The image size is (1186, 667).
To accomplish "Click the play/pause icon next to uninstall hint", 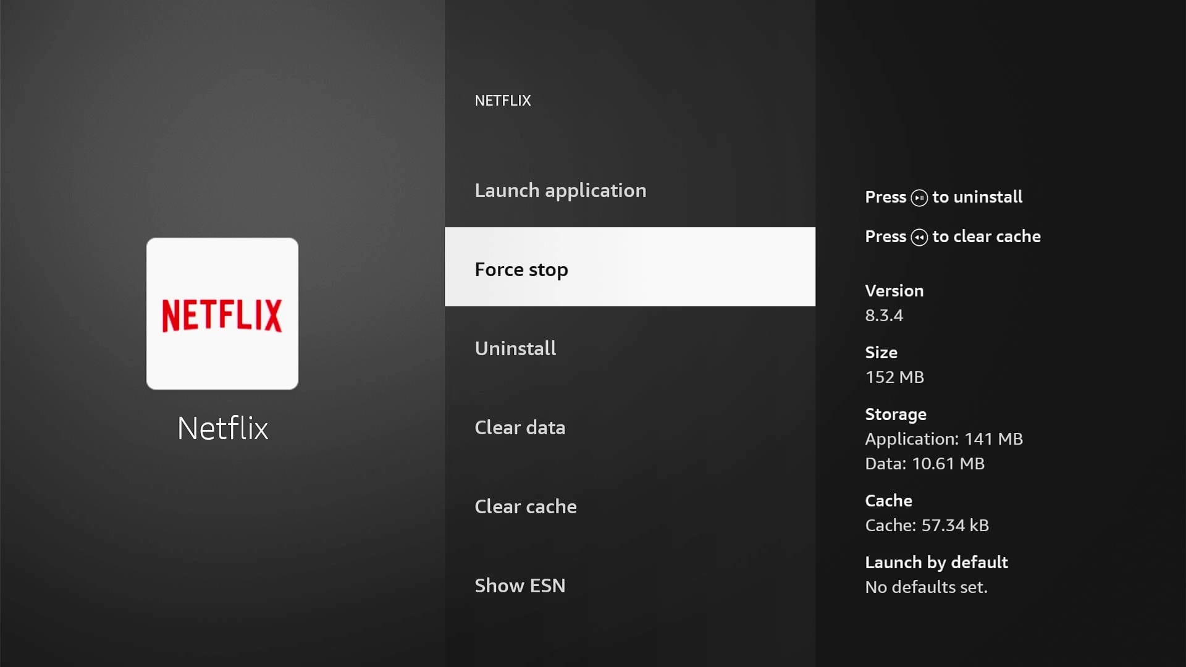I will (919, 198).
